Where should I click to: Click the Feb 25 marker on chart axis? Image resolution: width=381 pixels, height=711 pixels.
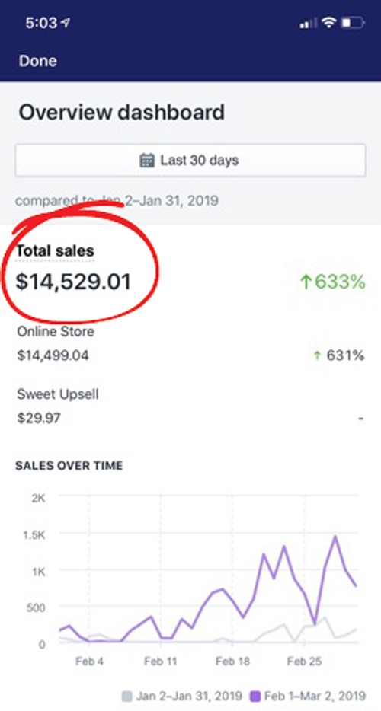[x=304, y=662]
